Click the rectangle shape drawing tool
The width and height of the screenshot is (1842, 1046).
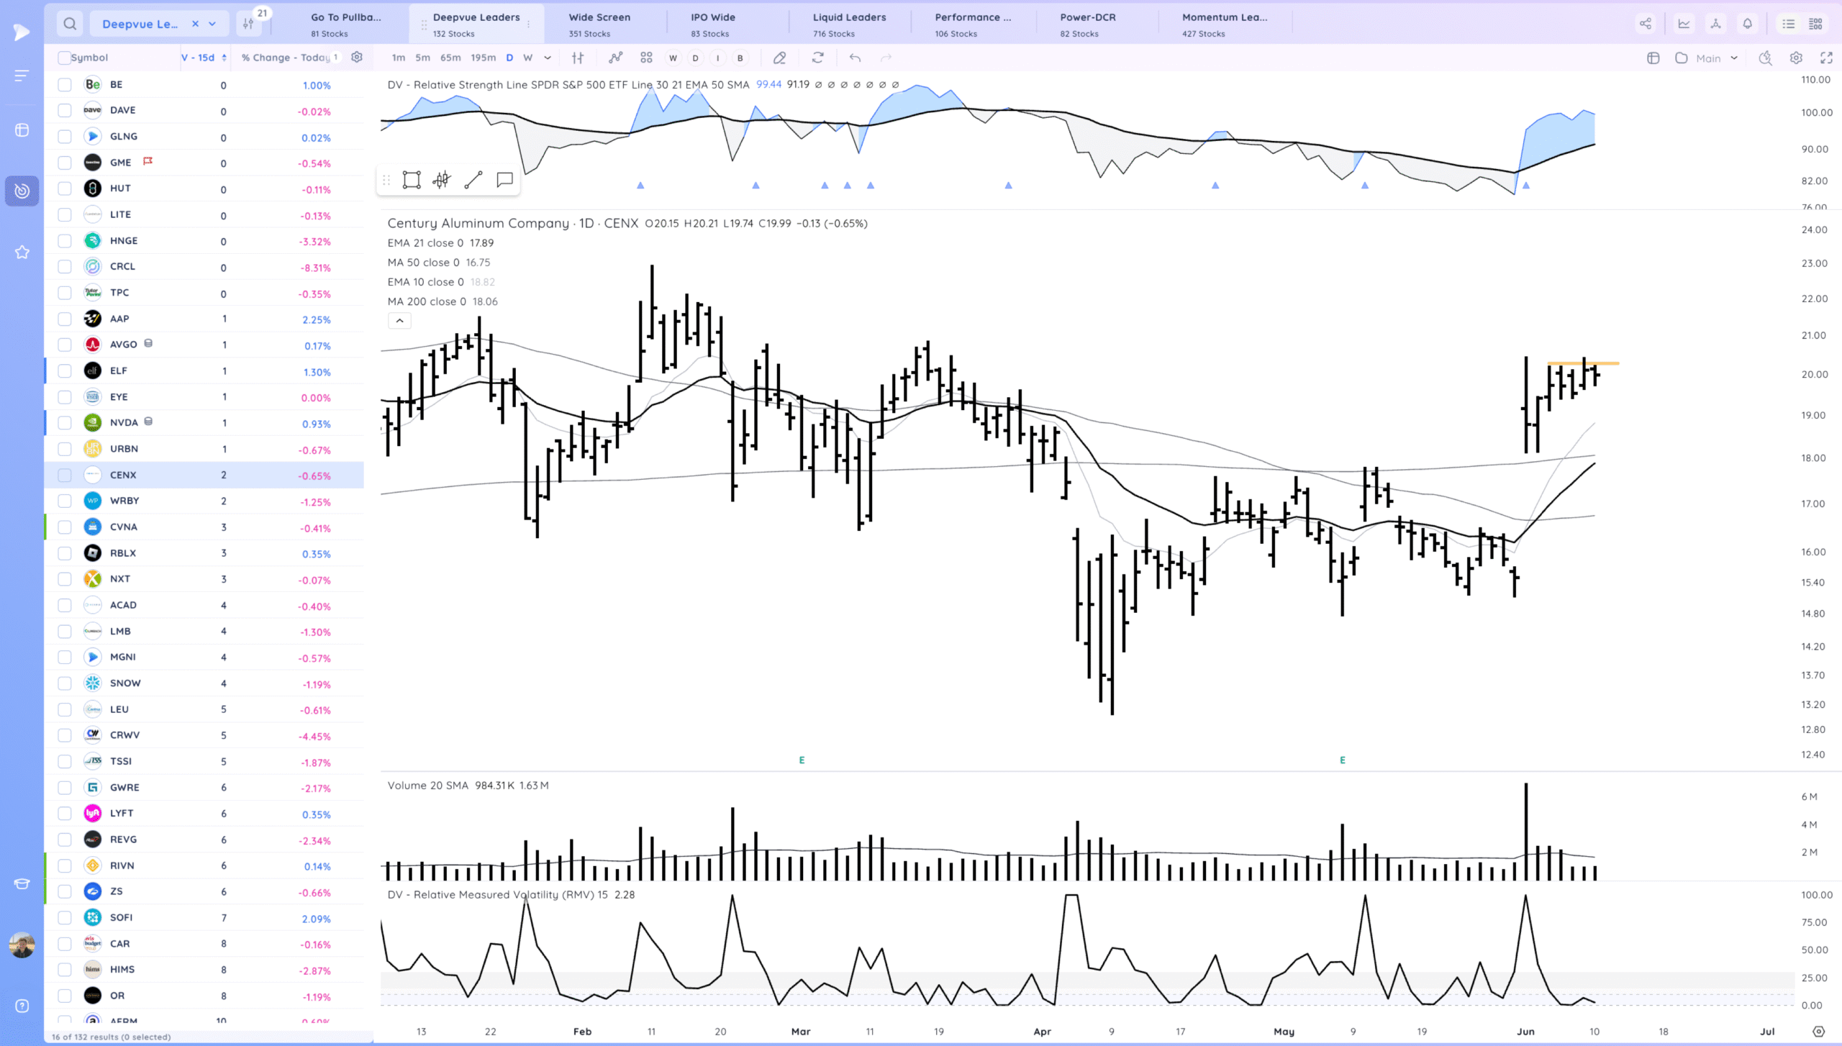coord(412,180)
